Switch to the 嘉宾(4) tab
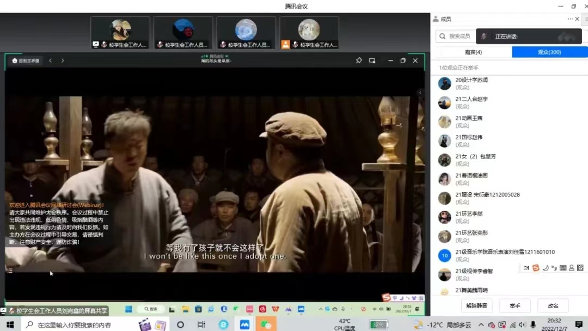The height and width of the screenshot is (331, 588). (x=473, y=52)
